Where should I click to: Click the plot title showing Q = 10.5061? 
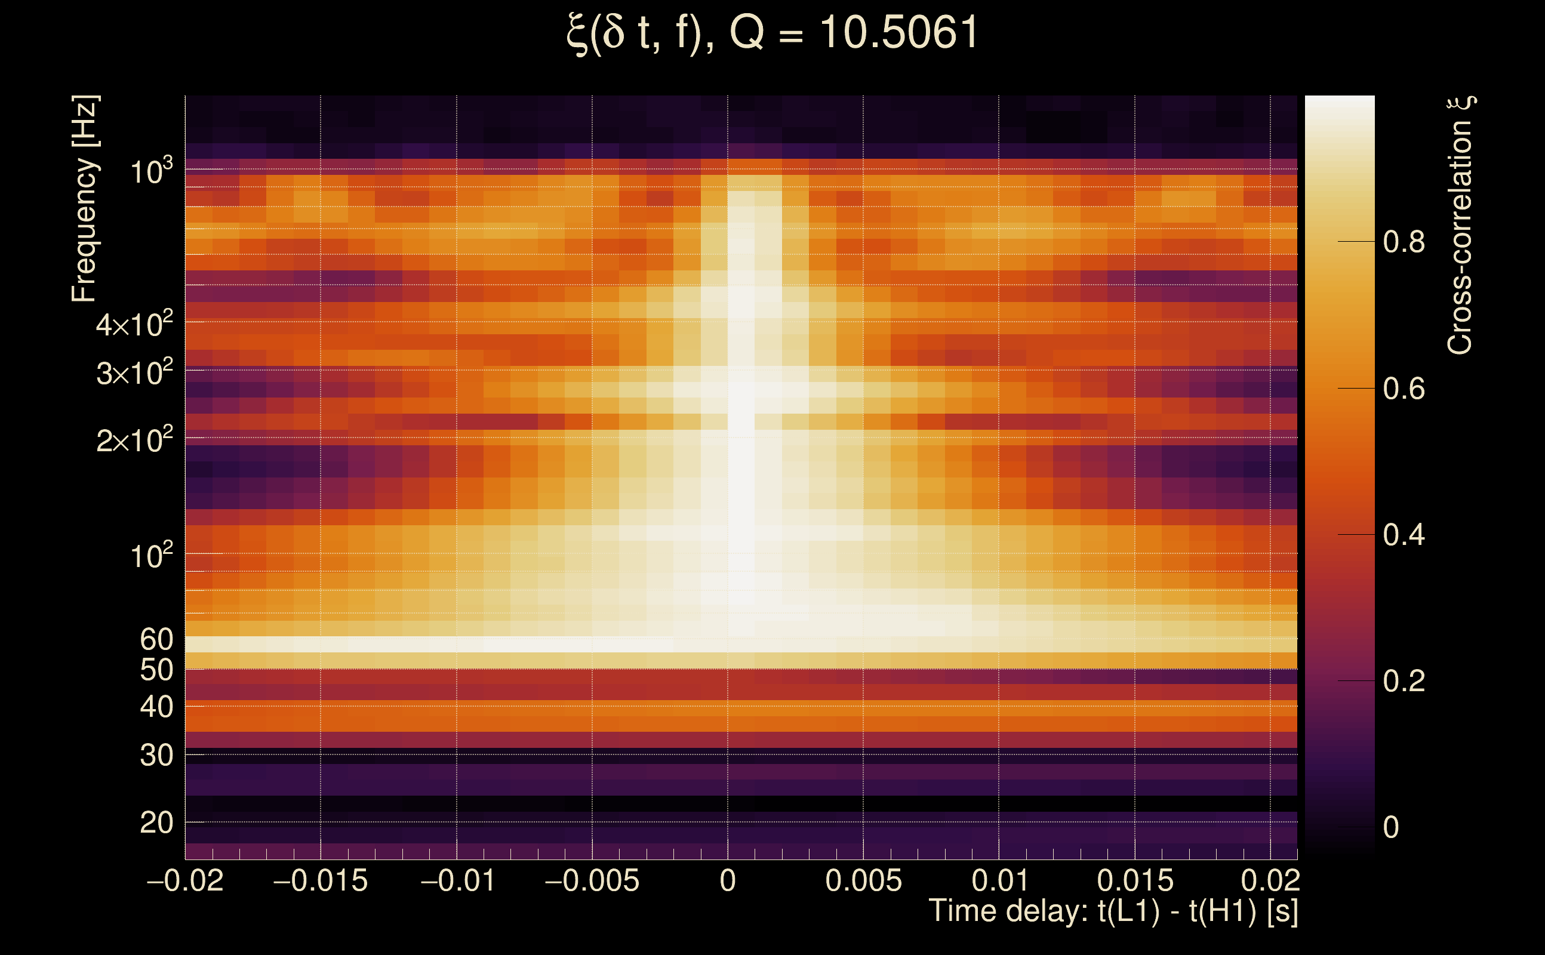[772, 33]
